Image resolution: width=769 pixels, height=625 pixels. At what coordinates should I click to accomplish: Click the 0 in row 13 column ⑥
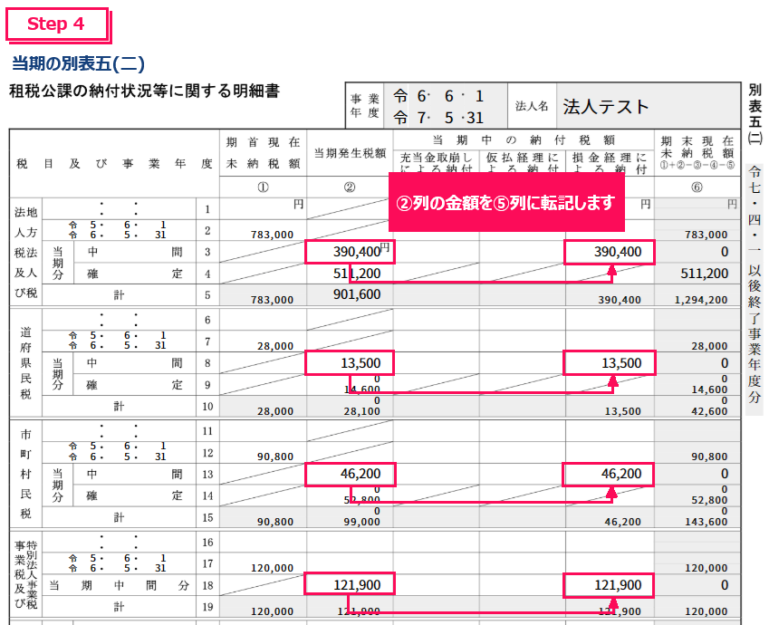(x=725, y=474)
